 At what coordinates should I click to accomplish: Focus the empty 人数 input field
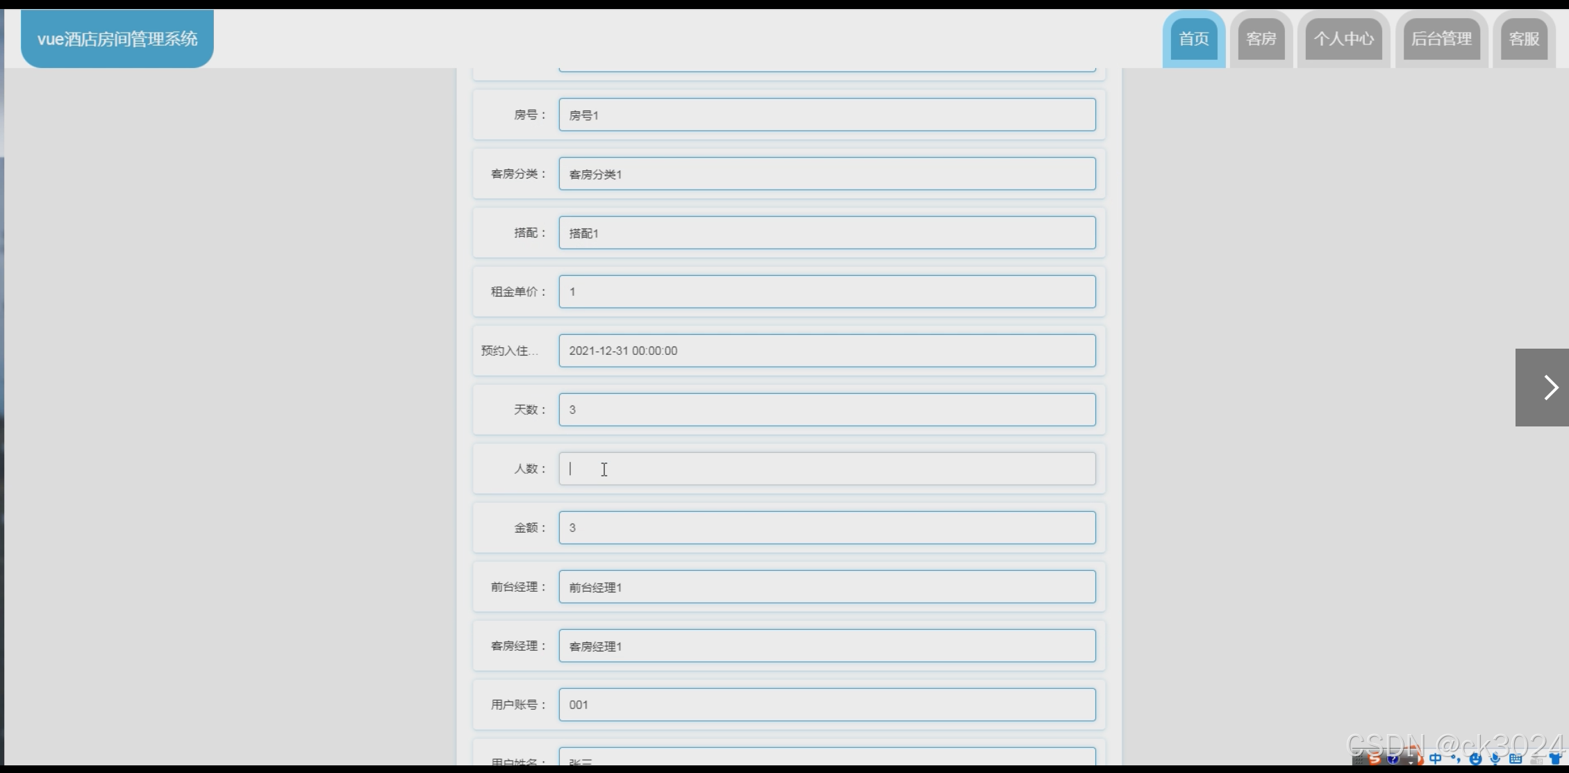[x=827, y=469]
